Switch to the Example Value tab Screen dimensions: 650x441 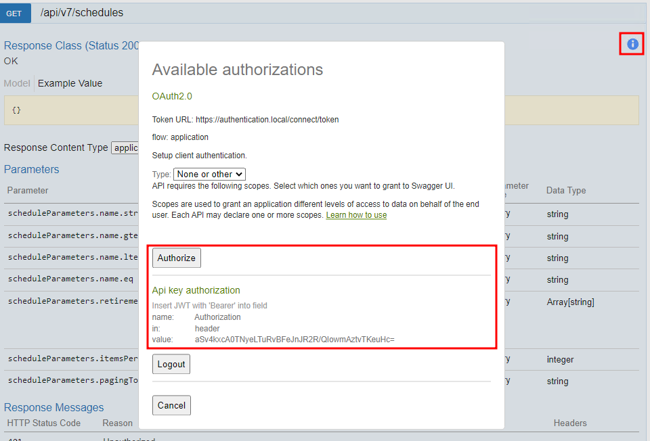coord(70,83)
